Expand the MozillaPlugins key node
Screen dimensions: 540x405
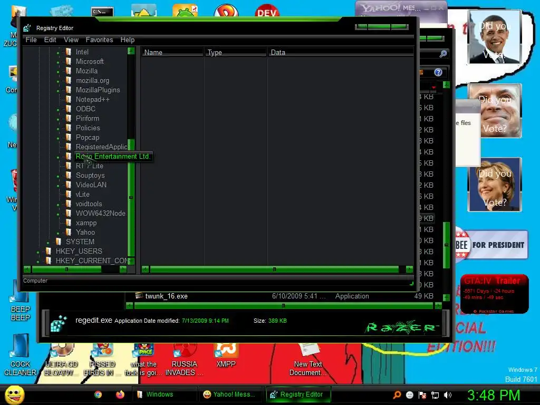(x=58, y=91)
